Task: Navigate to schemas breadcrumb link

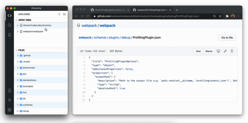Action: tap(100, 38)
